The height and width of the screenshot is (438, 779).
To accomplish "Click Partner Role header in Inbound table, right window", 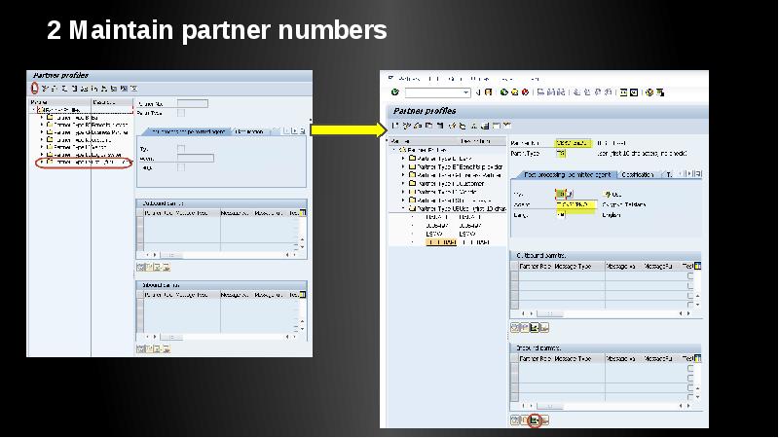I will tap(535, 358).
